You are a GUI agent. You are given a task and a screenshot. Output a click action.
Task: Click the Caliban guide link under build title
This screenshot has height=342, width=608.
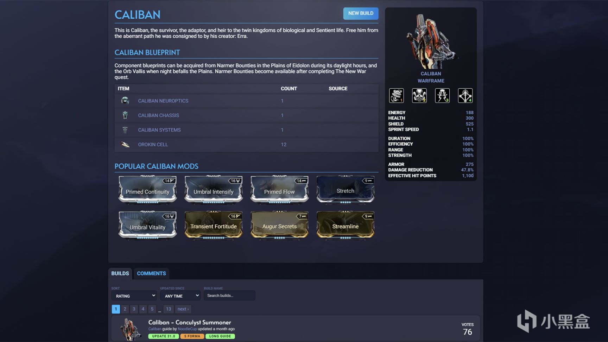pos(155,329)
